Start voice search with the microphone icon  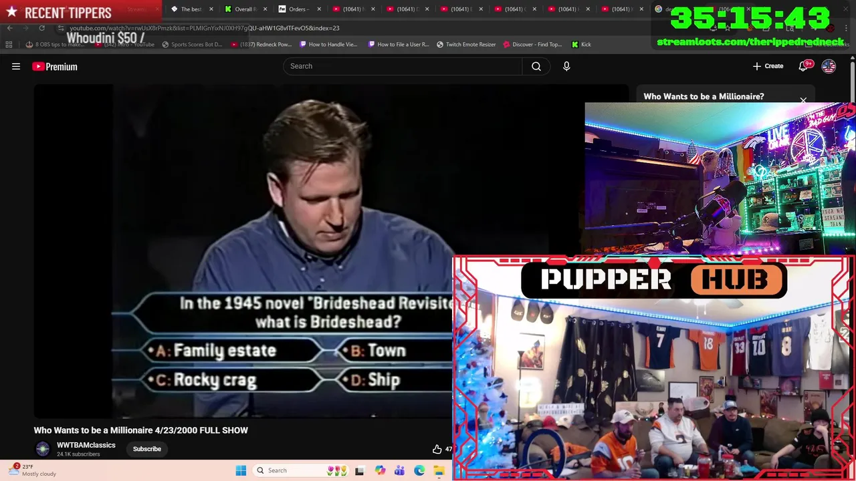(x=566, y=66)
